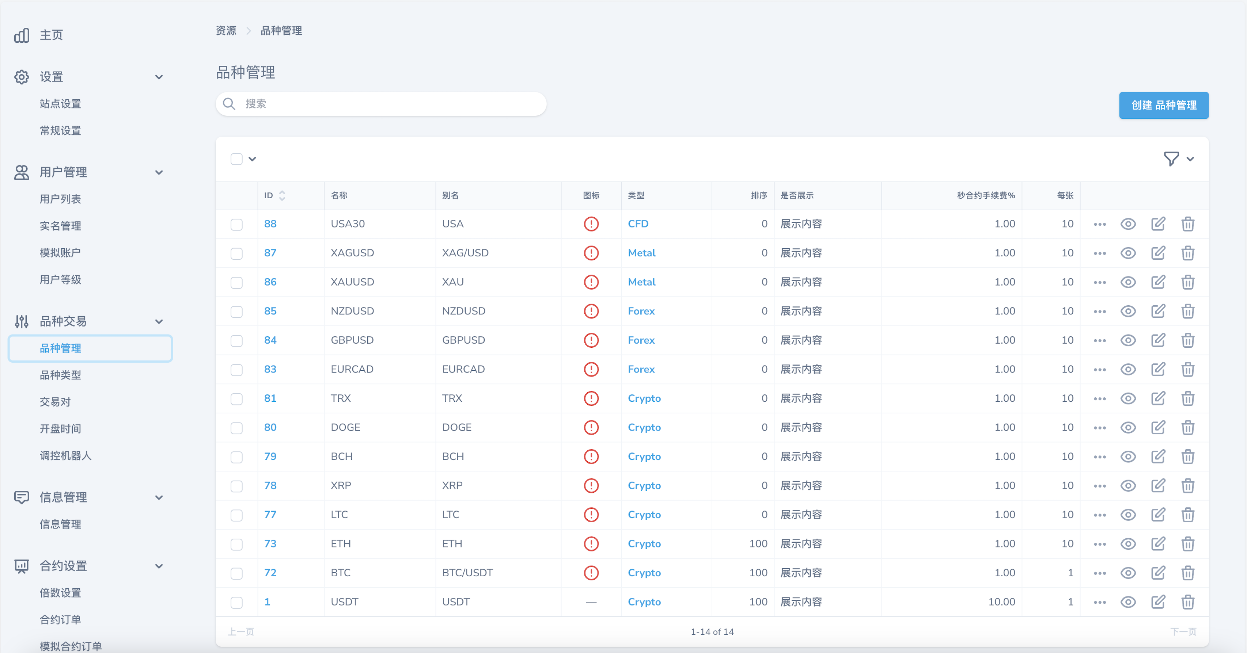The image size is (1247, 653).
Task: Click the ID 88 link for USA30
Action: coord(270,224)
